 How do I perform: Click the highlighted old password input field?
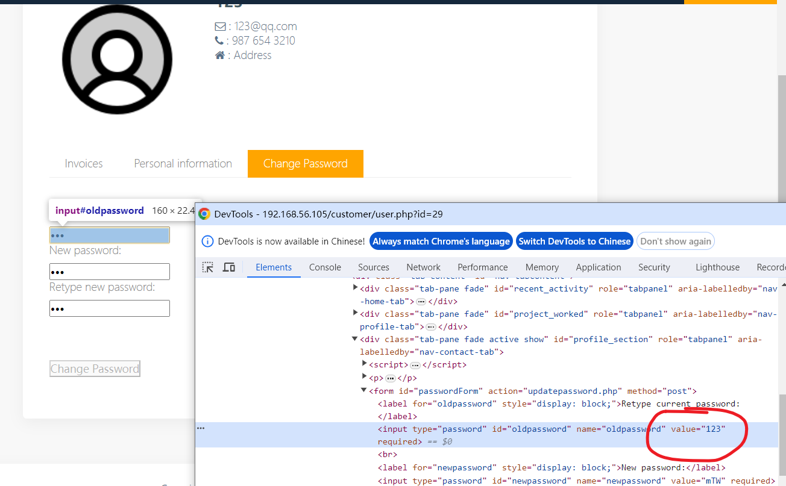click(x=110, y=235)
